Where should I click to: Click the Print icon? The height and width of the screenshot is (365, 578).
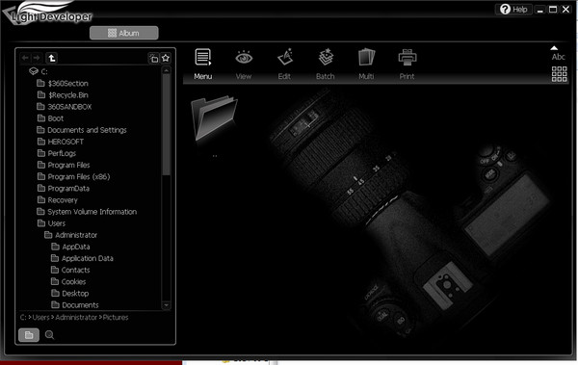407,58
